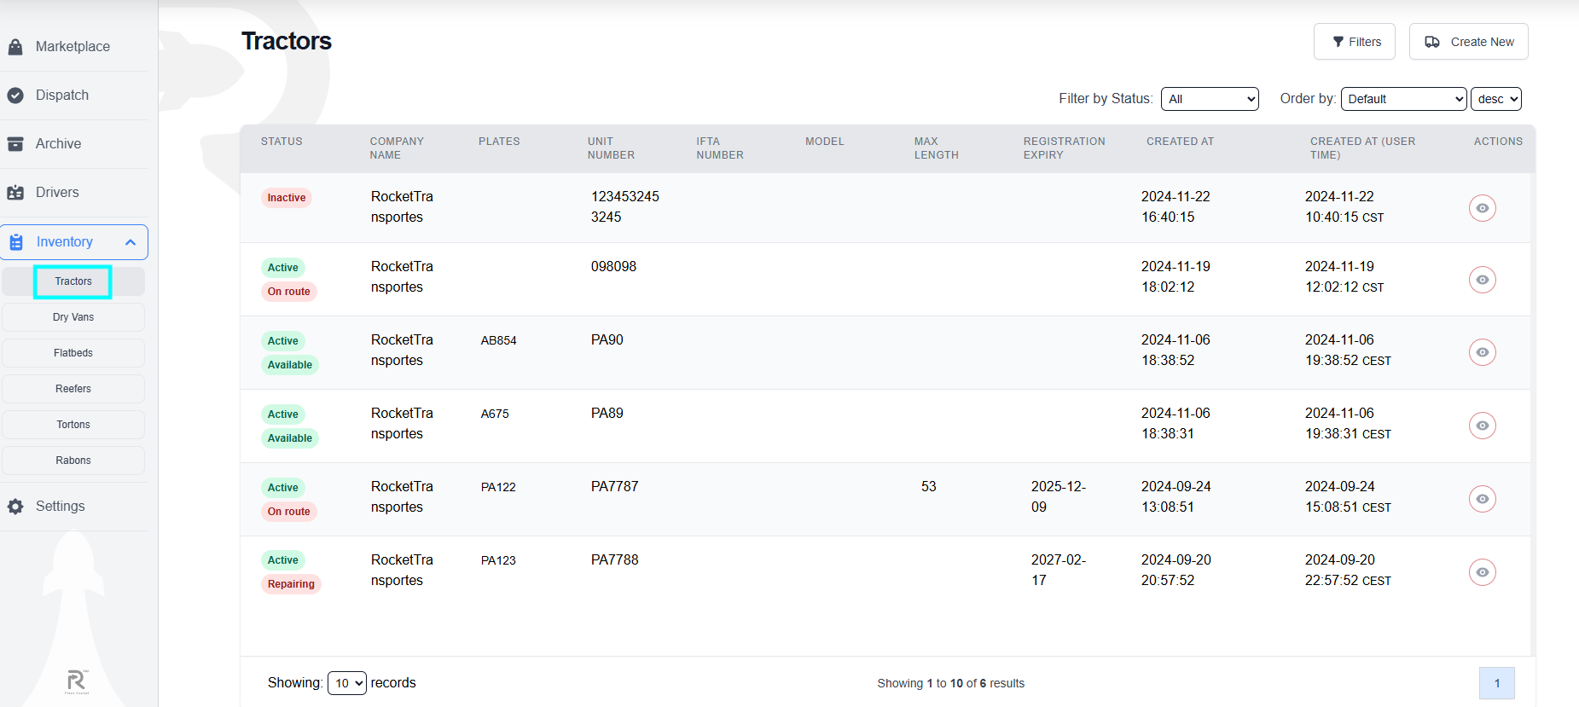Click the Marketplace bag icon
The height and width of the screenshot is (707, 1579).
tap(15, 47)
